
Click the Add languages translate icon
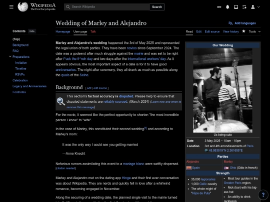(x=230, y=23)
